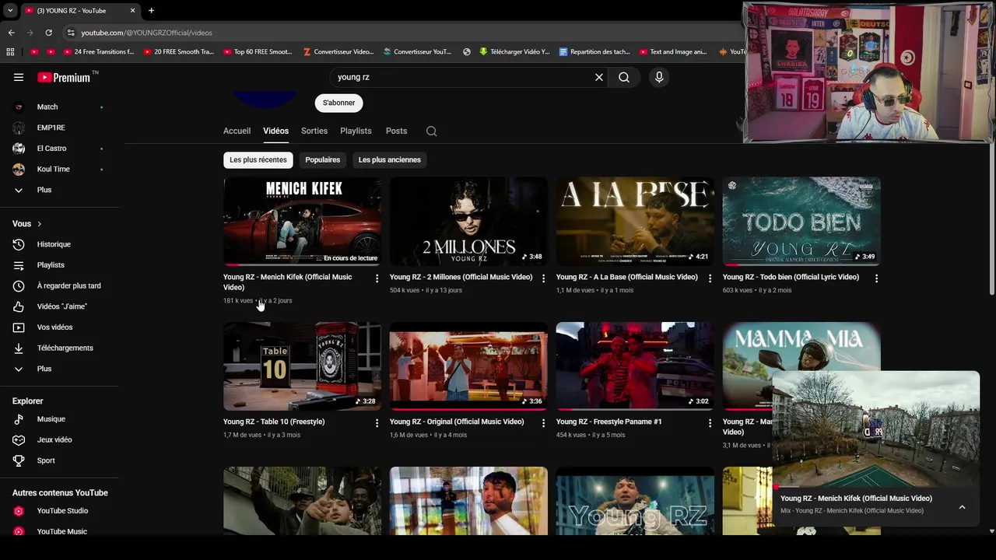Viewport: 996px width, 560px height.
Task: Switch to Playlists channel tab
Action: (x=356, y=131)
